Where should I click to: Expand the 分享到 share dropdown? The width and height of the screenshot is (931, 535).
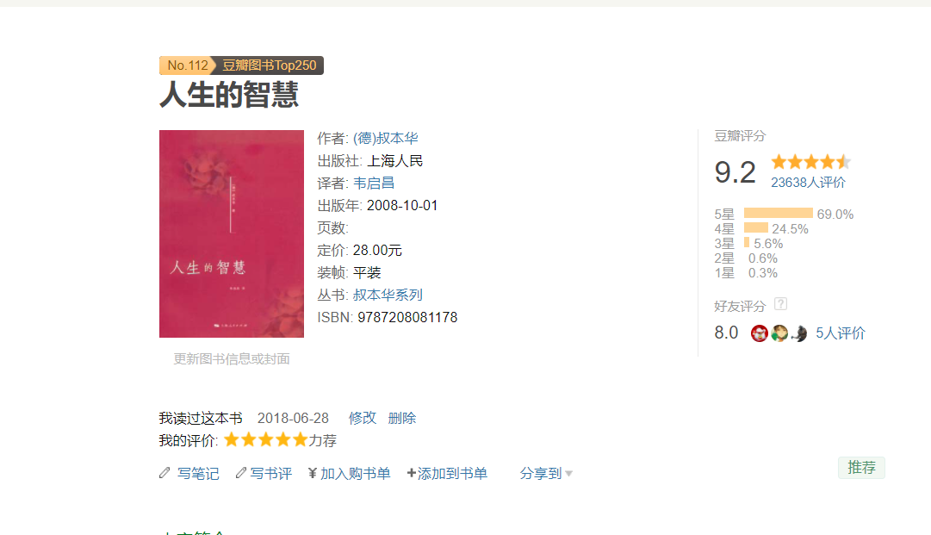tap(546, 473)
